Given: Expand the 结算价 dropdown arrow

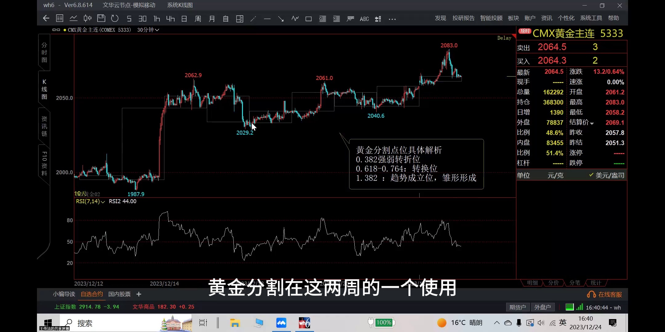Looking at the screenshot, I should (592, 123).
